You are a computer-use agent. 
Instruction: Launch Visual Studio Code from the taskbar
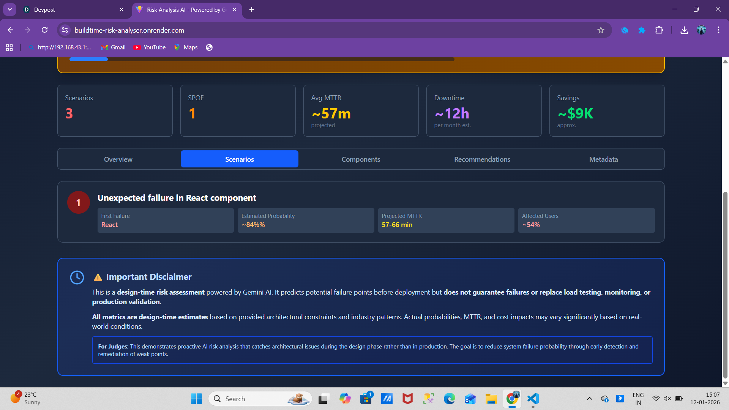coord(533,399)
